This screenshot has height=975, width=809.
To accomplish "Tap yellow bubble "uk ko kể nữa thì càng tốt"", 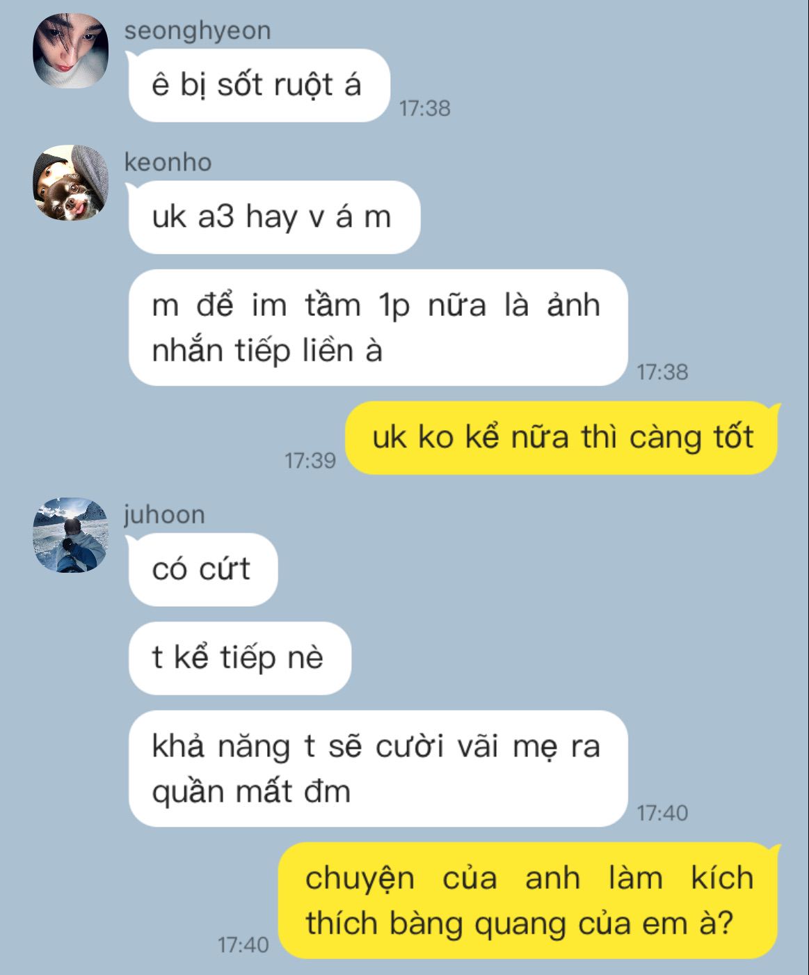I will tap(562, 438).
